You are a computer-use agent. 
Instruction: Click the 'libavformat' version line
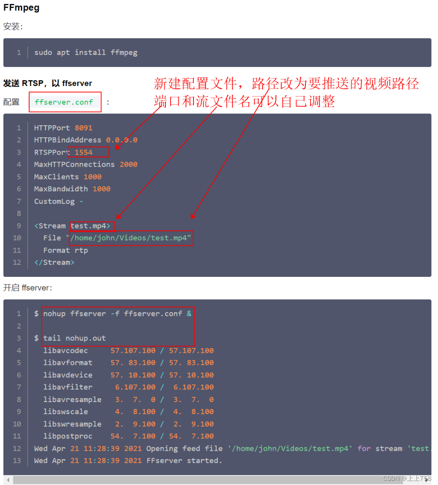(128, 362)
